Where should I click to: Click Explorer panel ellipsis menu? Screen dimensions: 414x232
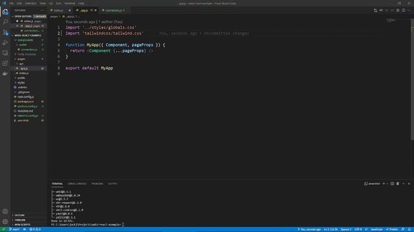pyautogui.click(x=42, y=10)
